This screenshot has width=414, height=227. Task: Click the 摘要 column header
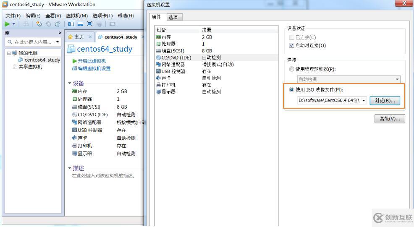click(x=239, y=29)
